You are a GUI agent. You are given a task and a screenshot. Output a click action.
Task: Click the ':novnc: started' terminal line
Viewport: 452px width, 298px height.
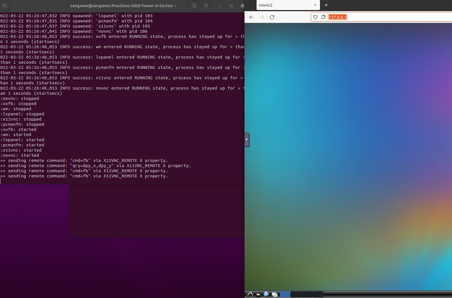[x=20, y=155]
